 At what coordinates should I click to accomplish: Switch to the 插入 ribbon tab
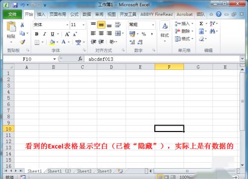click(x=41, y=14)
